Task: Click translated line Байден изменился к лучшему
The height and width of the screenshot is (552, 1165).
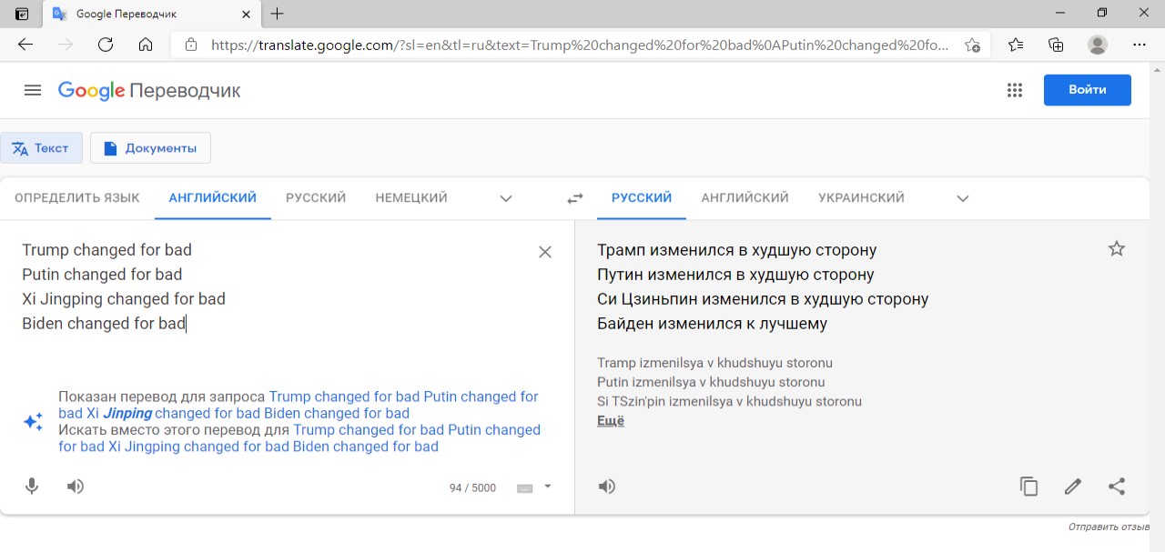Action: point(712,324)
